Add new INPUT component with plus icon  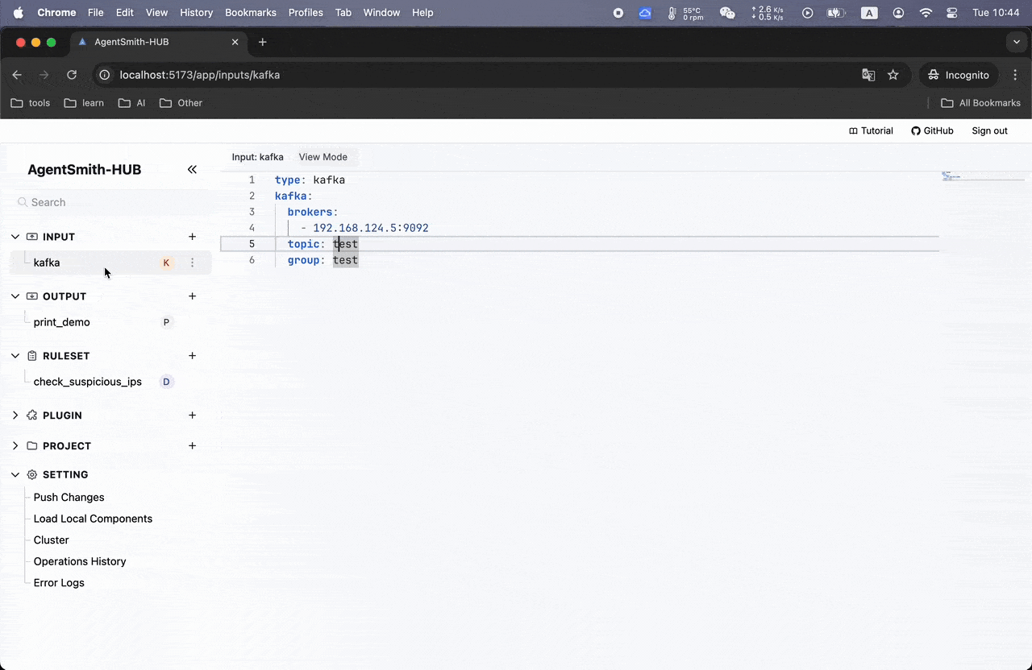click(x=192, y=237)
